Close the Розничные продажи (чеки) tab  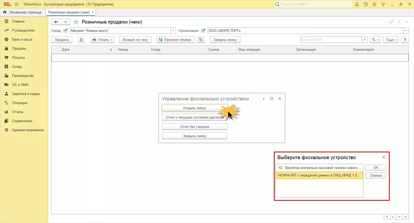(93, 12)
